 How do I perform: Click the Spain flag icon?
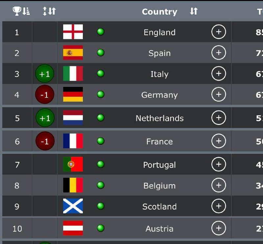(x=73, y=52)
